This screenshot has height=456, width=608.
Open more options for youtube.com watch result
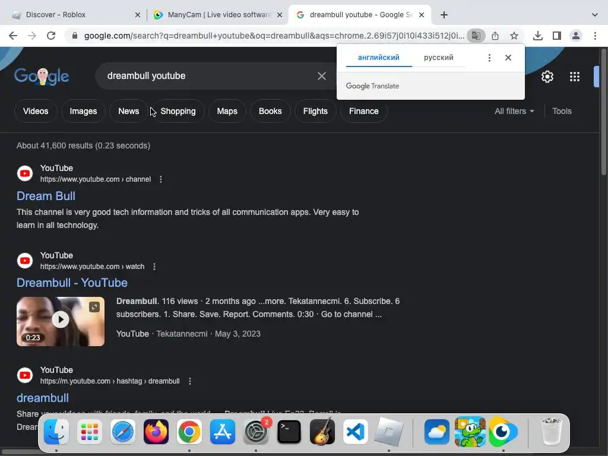[154, 267]
